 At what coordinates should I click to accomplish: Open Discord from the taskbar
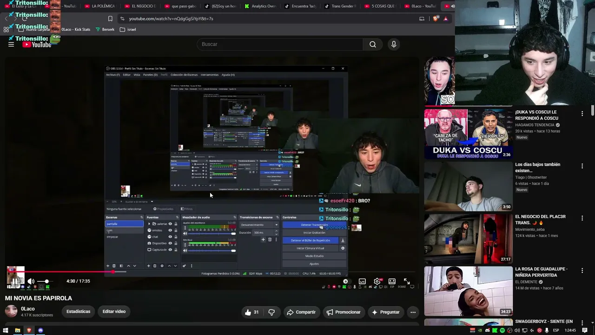[40, 330]
